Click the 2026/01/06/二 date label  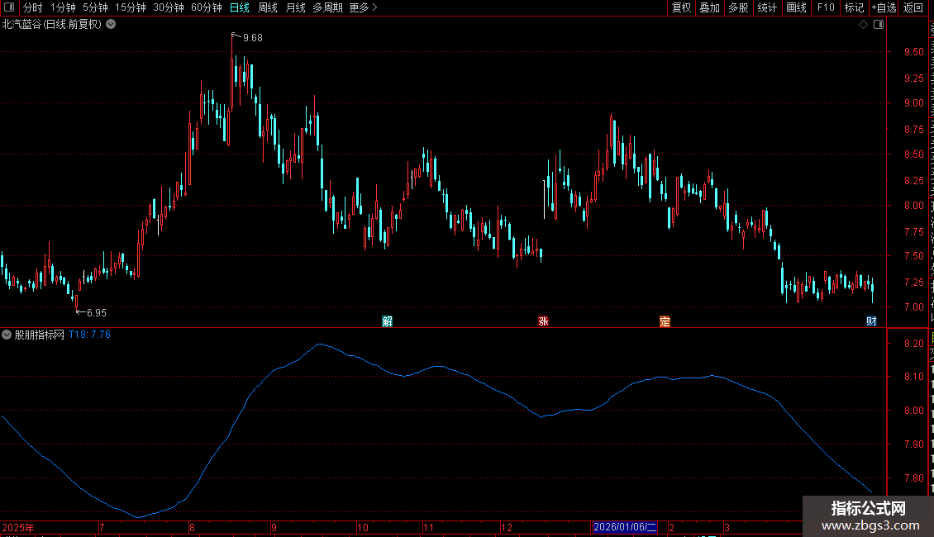pyautogui.click(x=625, y=527)
